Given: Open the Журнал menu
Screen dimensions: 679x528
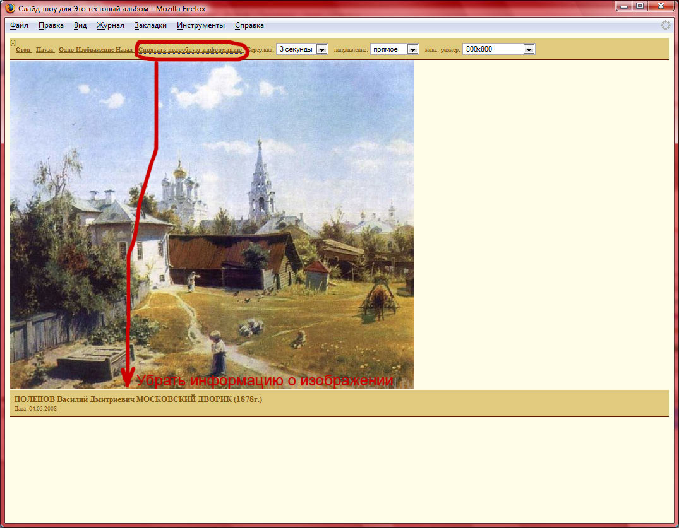Looking at the screenshot, I should (x=111, y=25).
